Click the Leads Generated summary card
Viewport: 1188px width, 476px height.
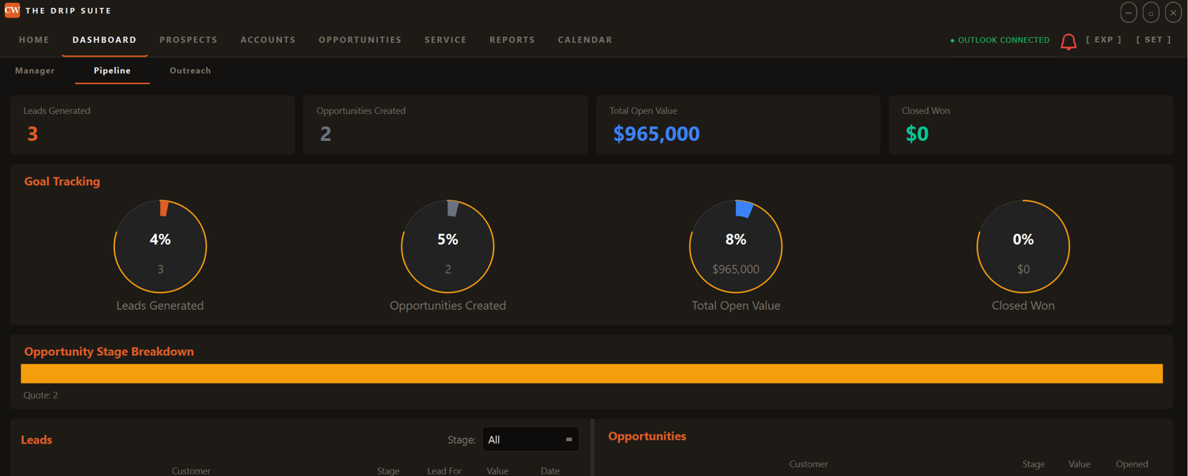click(152, 125)
